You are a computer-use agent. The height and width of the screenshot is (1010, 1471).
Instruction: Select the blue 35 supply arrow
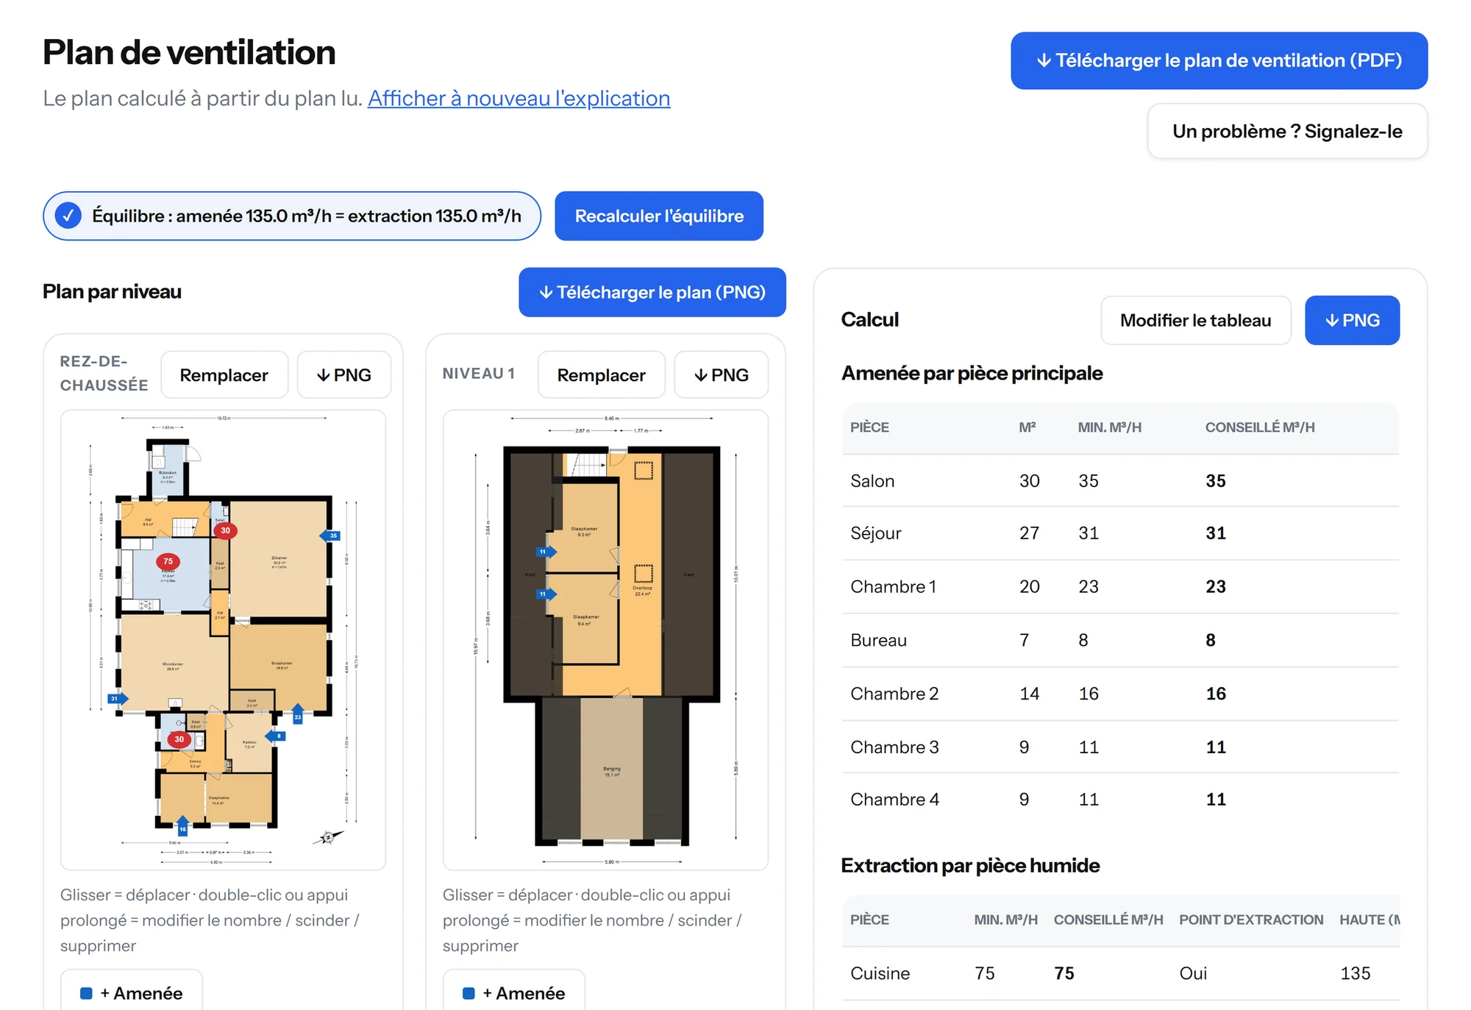point(330,536)
